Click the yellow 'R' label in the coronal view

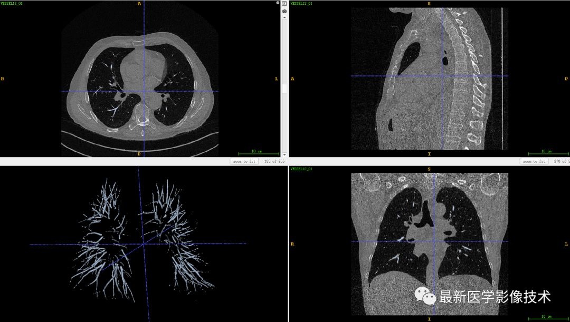point(292,244)
